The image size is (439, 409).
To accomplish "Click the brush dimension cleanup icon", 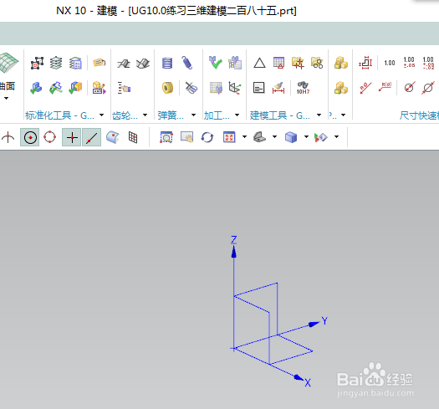I will coord(278,88).
